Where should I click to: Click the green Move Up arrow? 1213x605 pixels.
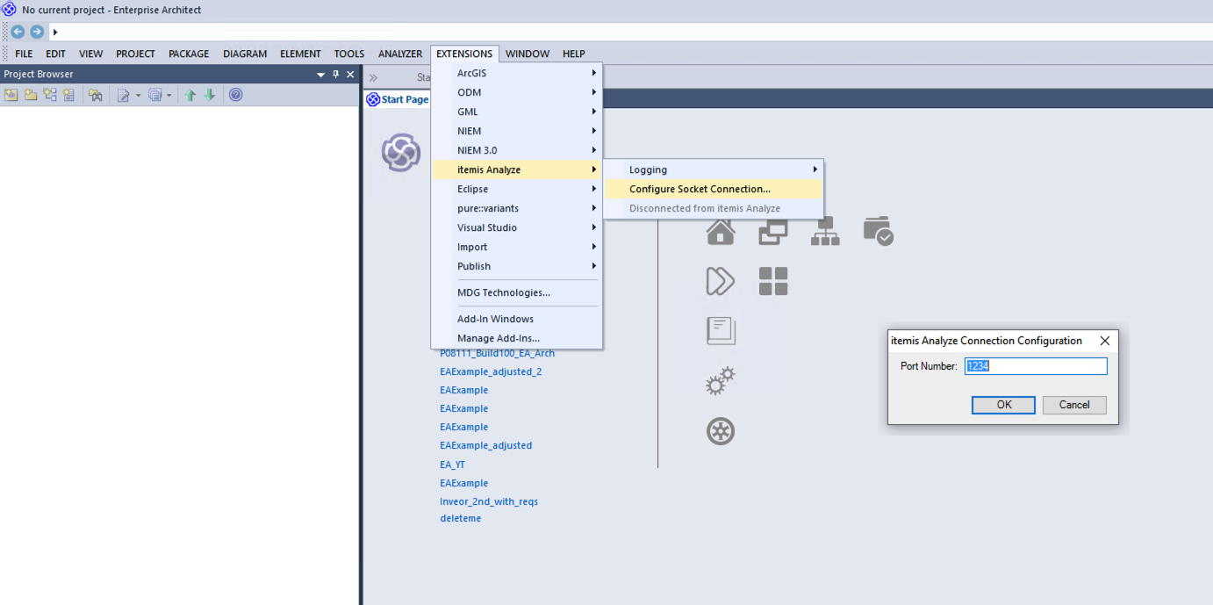point(190,95)
